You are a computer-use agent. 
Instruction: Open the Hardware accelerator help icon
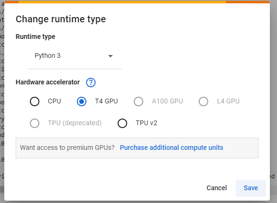pyautogui.click(x=91, y=83)
